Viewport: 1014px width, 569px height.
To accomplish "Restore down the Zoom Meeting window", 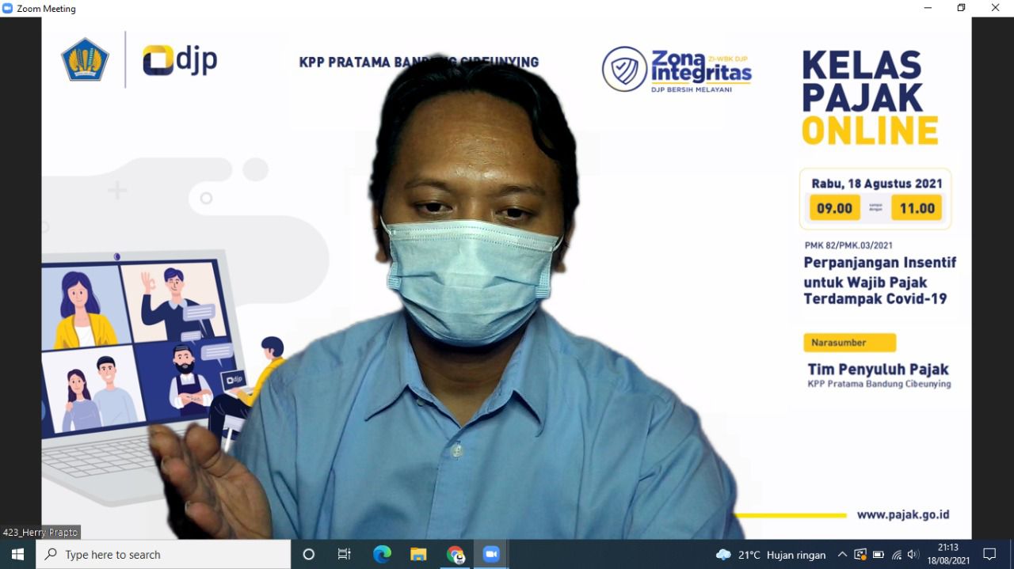I will (x=961, y=8).
